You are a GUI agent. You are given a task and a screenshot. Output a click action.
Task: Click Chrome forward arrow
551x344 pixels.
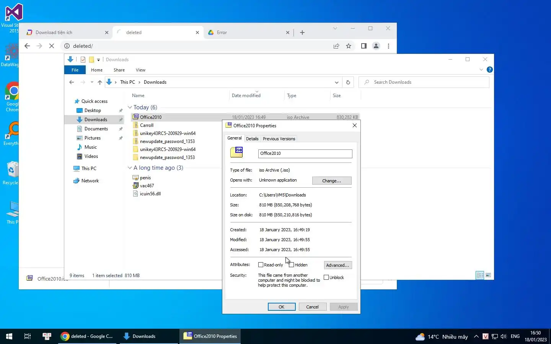pyautogui.click(x=39, y=46)
